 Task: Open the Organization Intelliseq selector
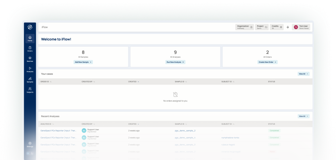245,27
